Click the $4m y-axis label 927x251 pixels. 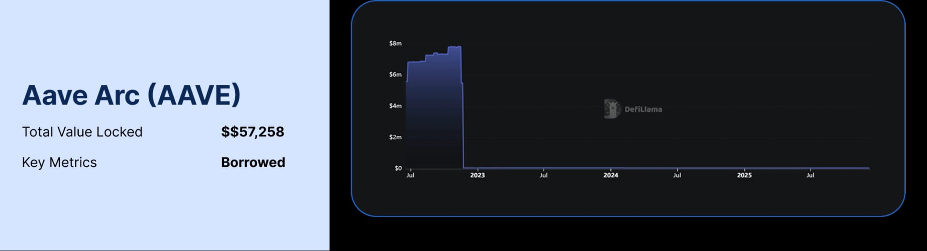(395, 106)
